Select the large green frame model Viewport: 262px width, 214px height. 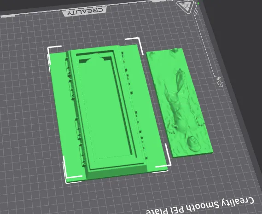point(107,112)
